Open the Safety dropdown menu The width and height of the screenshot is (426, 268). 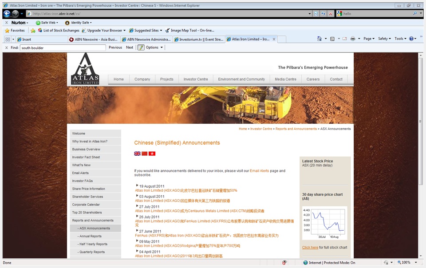383,39
